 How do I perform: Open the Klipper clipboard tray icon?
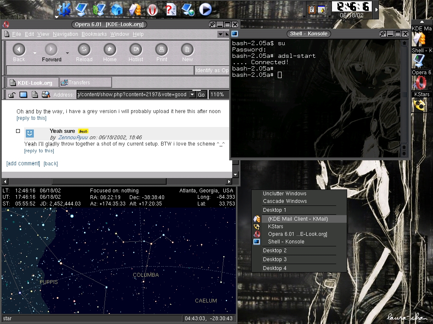pyautogui.click(x=312, y=10)
